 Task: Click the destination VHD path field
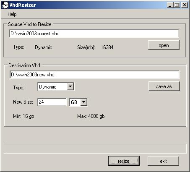coord(94,75)
